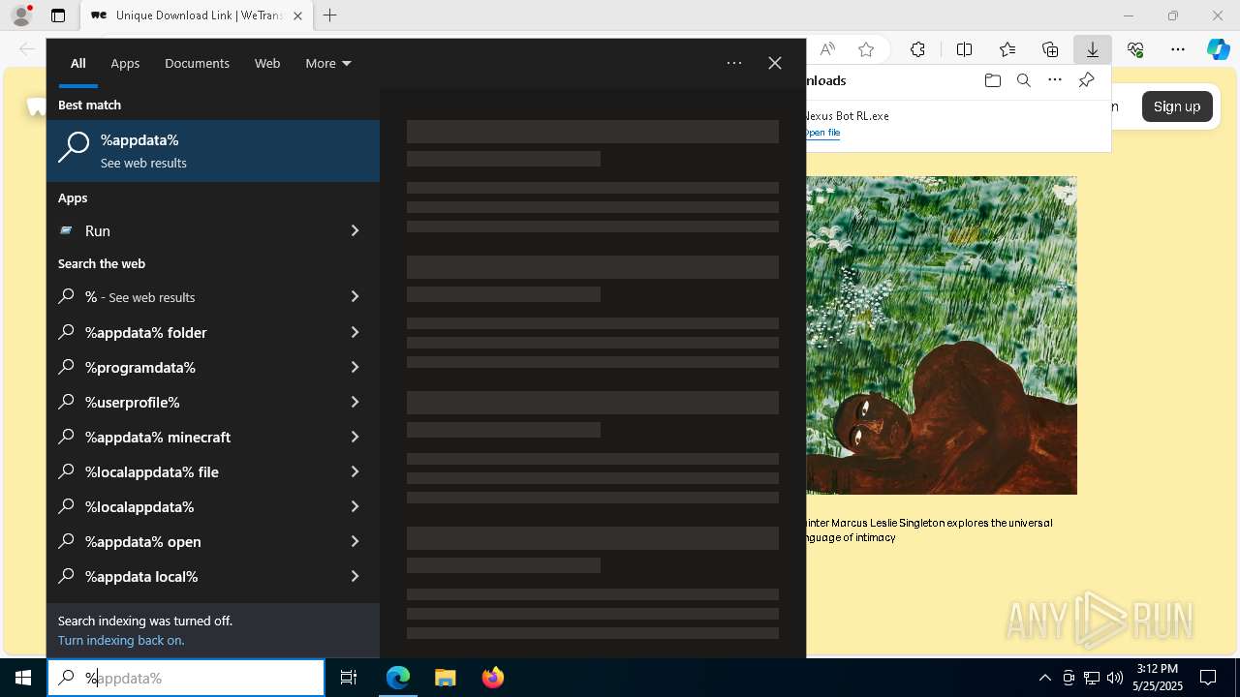Screen dimensions: 1240x697
Task: Close the Windows search panel
Action: (775, 63)
